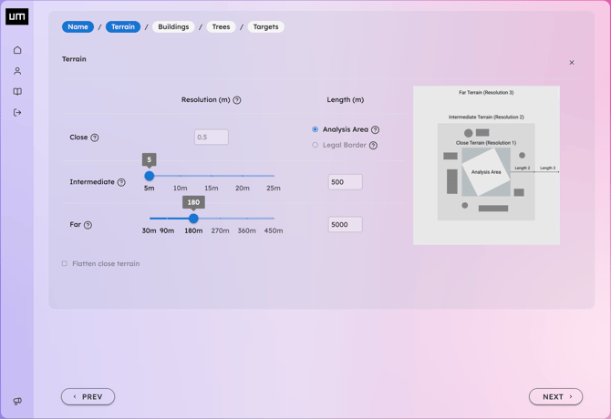Click help icon beside Close label

(x=95, y=138)
